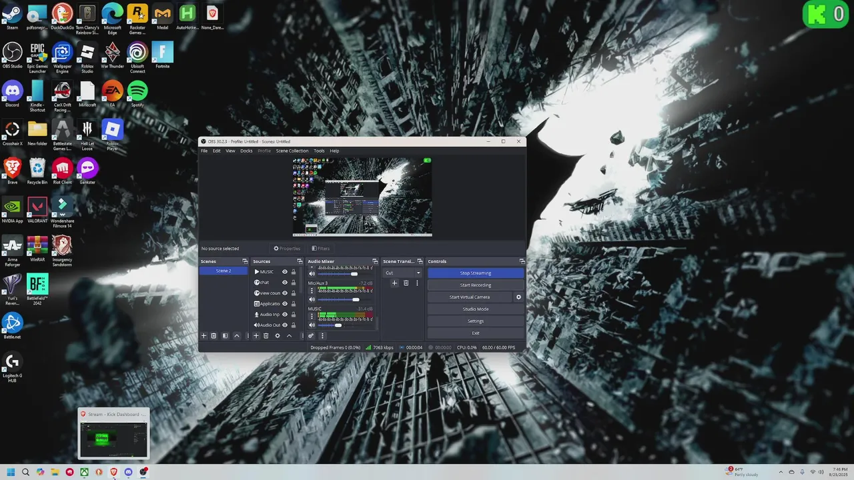Delete selected source via Sources trash icon

266,336
